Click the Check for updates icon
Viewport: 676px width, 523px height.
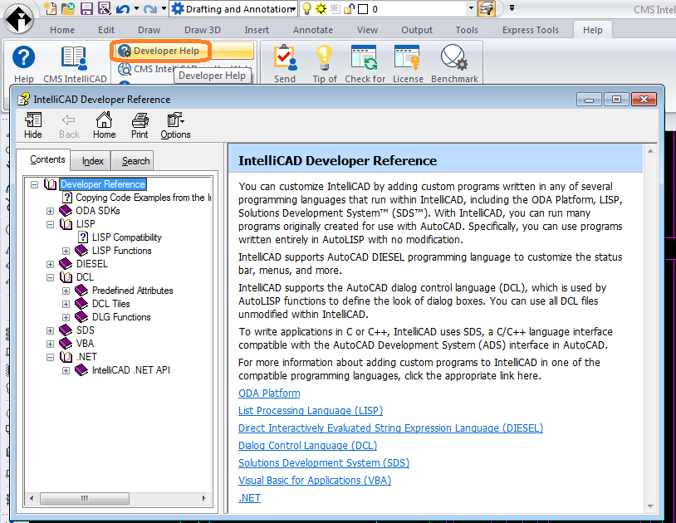click(365, 57)
